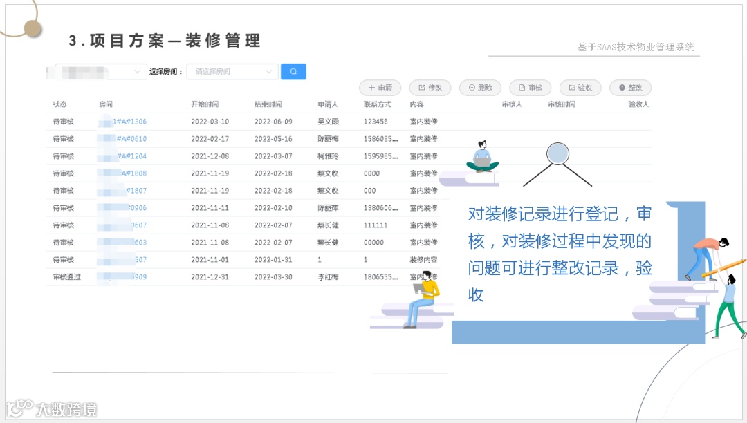The height and width of the screenshot is (423, 747).
Task: Click the 审核人 column header
Action: click(x=512, y=104)
